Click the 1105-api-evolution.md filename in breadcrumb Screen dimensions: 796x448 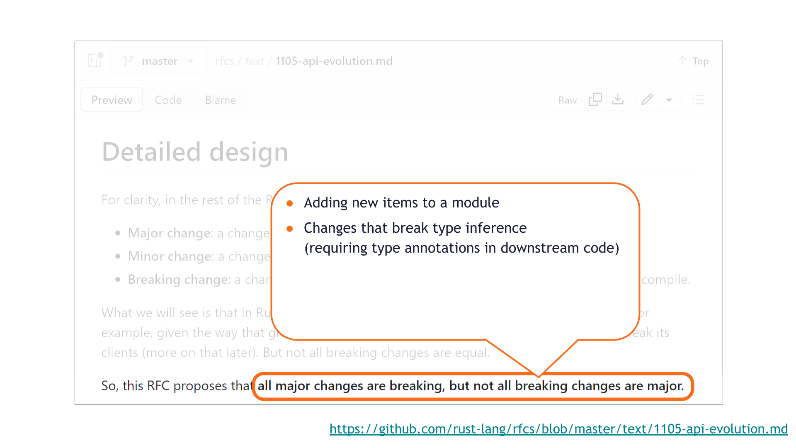(x=333, y=61)
